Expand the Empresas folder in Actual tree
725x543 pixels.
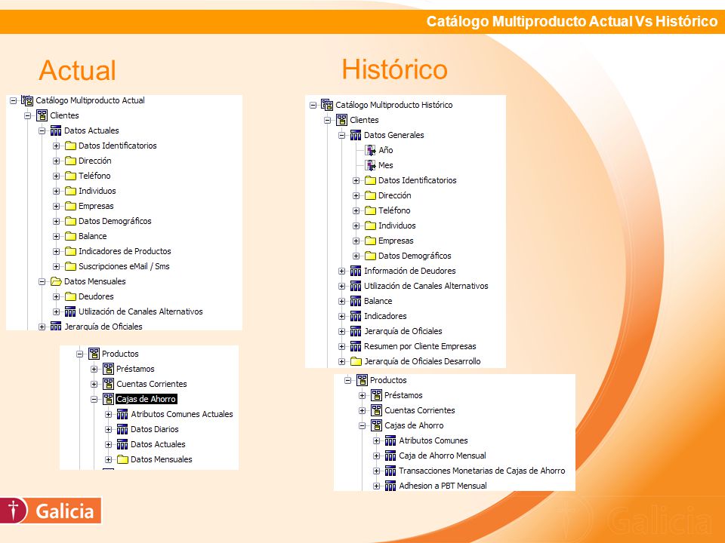click(x=56, y=207)
